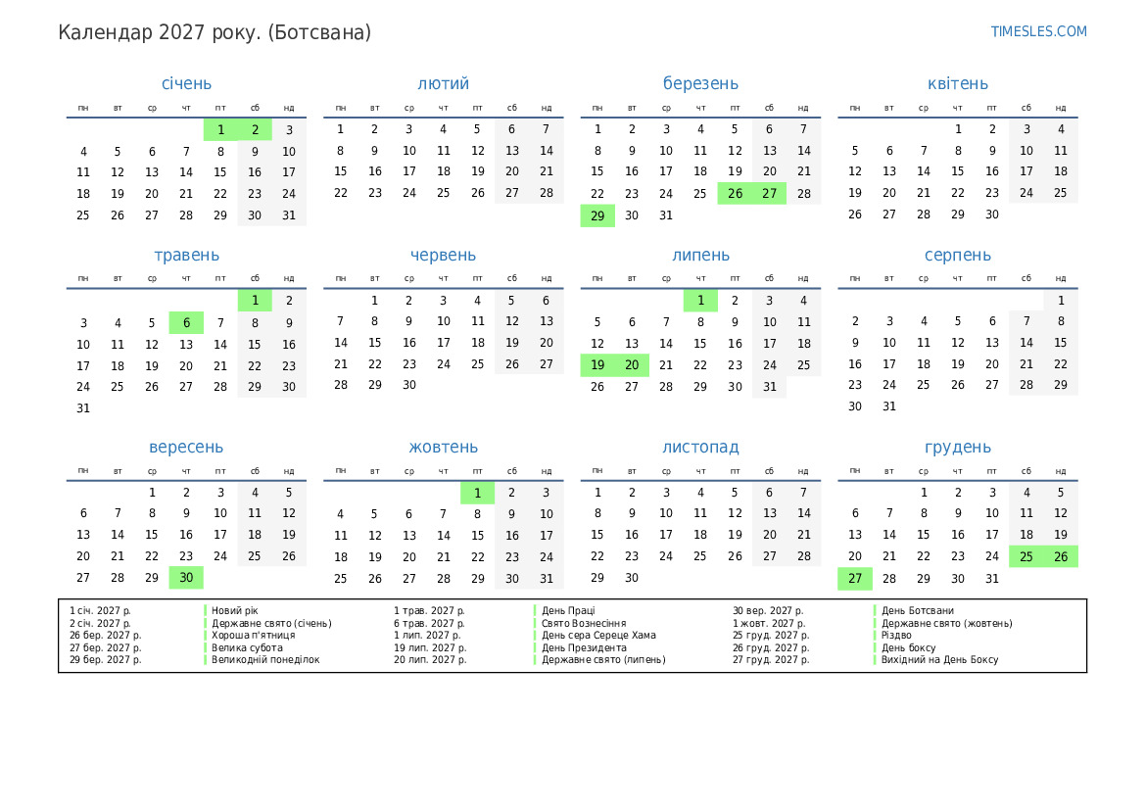This screenshot has width=1145, height=810.
Task: Click highlighted May 6 in травень
Action: coord(186,323)
